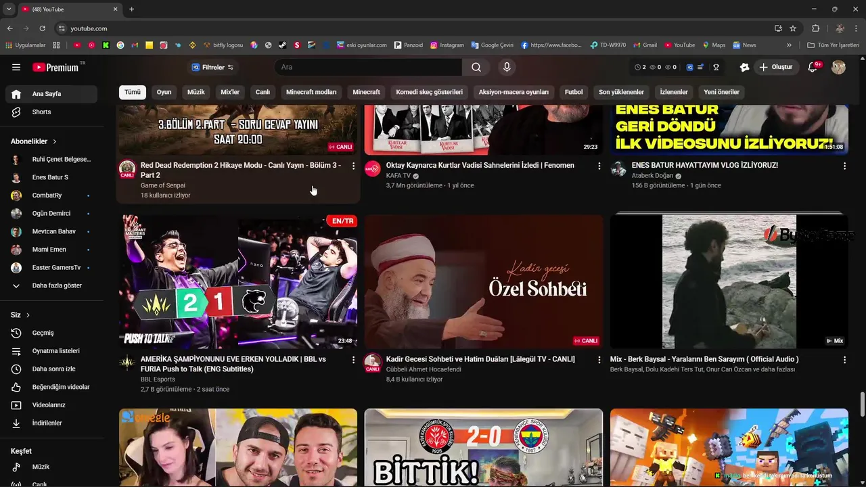Open options for Kadir Gecesi Sohbeti video
Viewport: 866px width, 487px height.
point(599,361)
